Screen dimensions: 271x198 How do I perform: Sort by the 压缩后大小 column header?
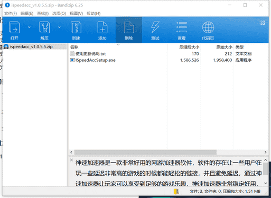[x=189, y=47]
